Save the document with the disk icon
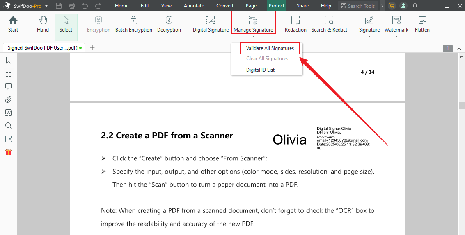 (59, 6)
